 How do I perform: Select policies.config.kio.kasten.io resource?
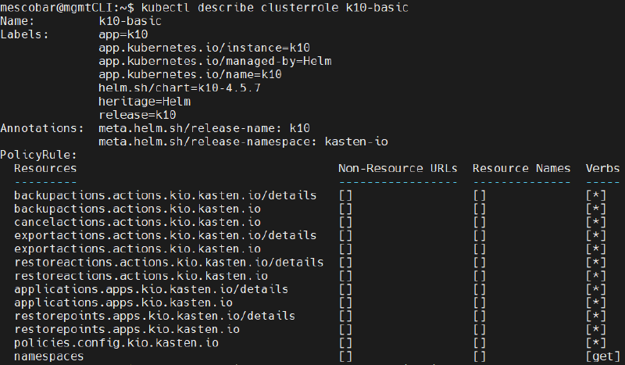(x=116, y=342)
